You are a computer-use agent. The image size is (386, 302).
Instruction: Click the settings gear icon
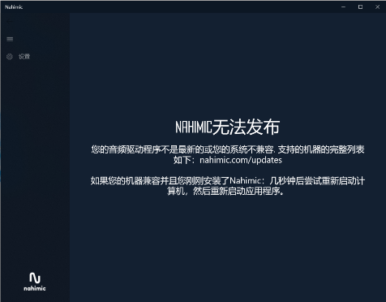[x=10, y=57]
